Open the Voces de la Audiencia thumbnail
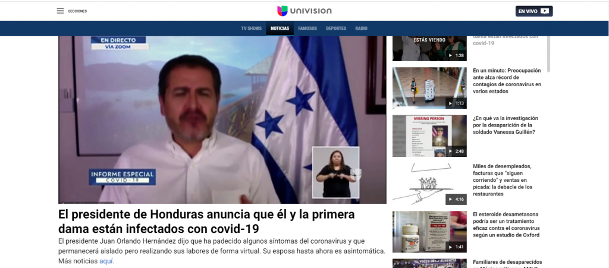 tap(429, 263)
